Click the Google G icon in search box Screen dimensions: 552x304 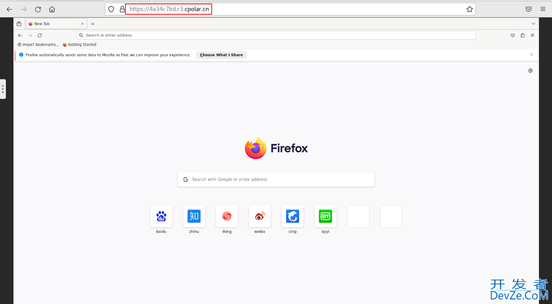click(x=186, y=179)
